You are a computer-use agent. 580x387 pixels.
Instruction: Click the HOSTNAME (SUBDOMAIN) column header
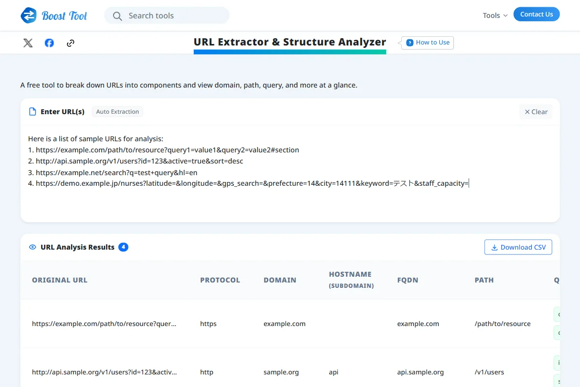coord(351,280)
